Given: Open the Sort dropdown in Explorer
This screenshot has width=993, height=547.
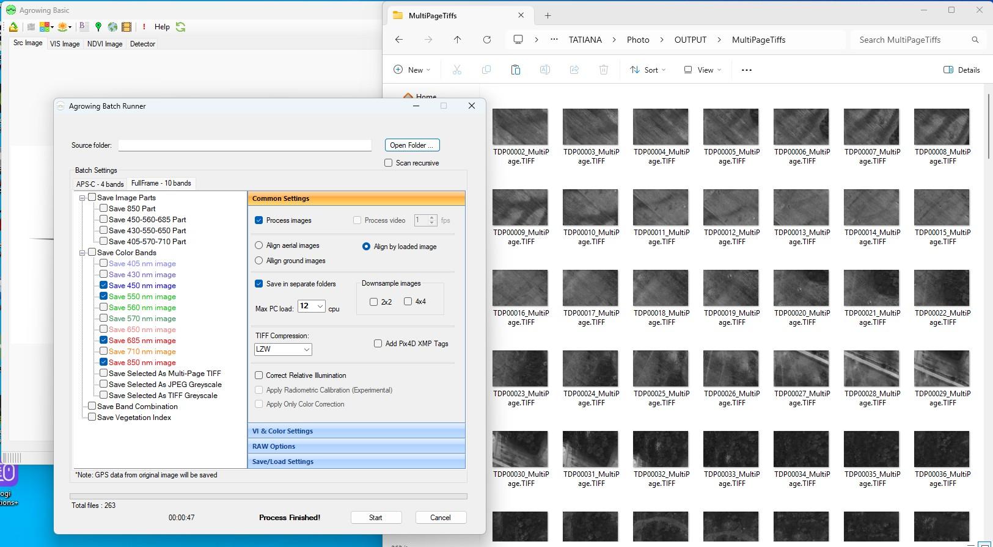Looking at the screenshot, I should coord(648,70).
